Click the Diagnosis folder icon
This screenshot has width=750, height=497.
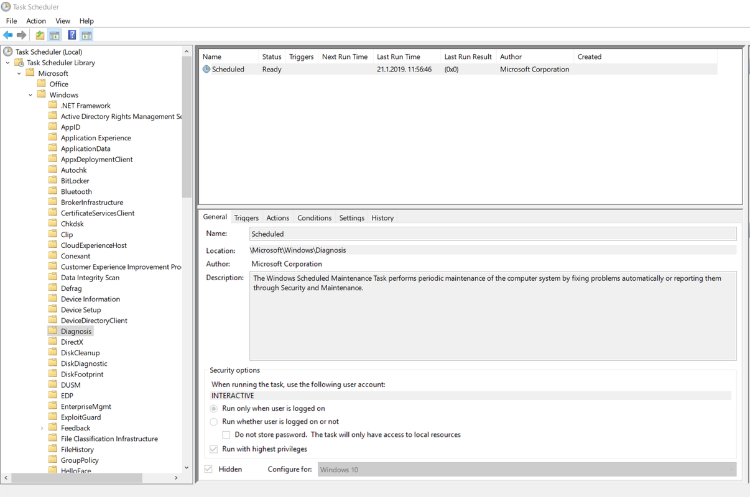pos(53,331)
